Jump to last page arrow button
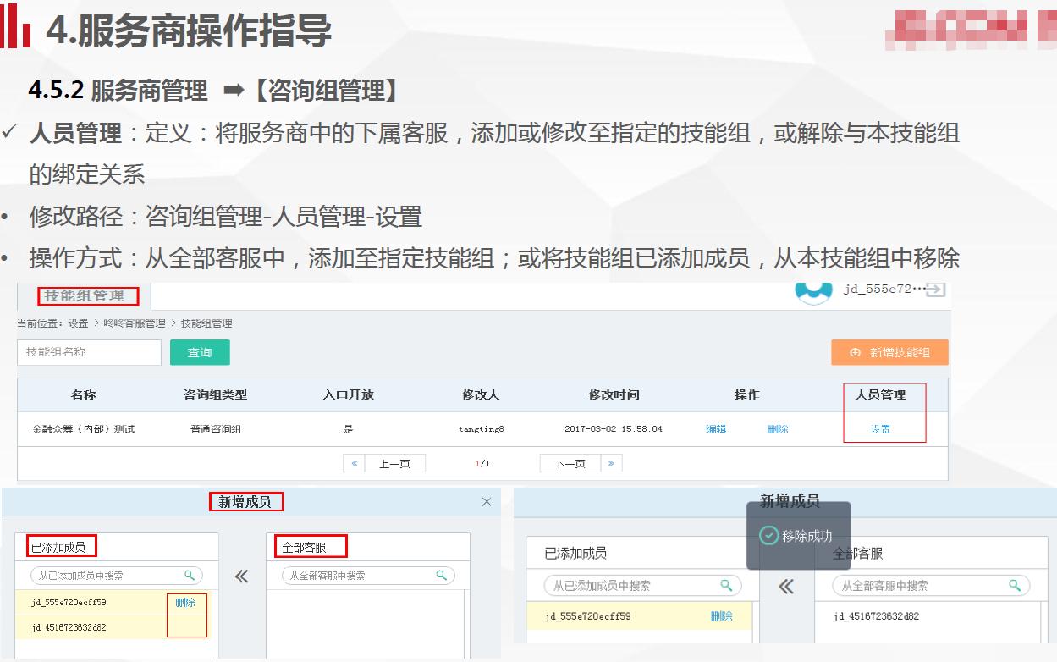1057x662 pixels. click(611, 464)
